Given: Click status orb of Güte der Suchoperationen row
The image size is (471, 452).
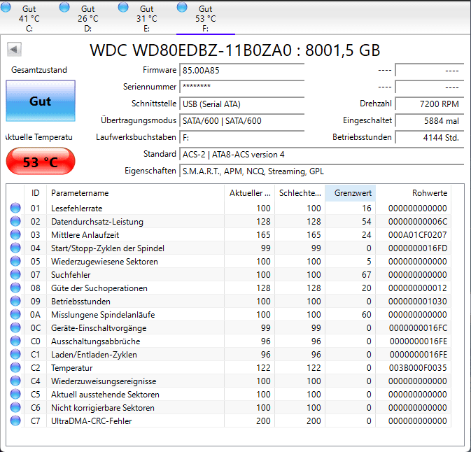Looking at the screenshot, I should click(x=15, y=288).
